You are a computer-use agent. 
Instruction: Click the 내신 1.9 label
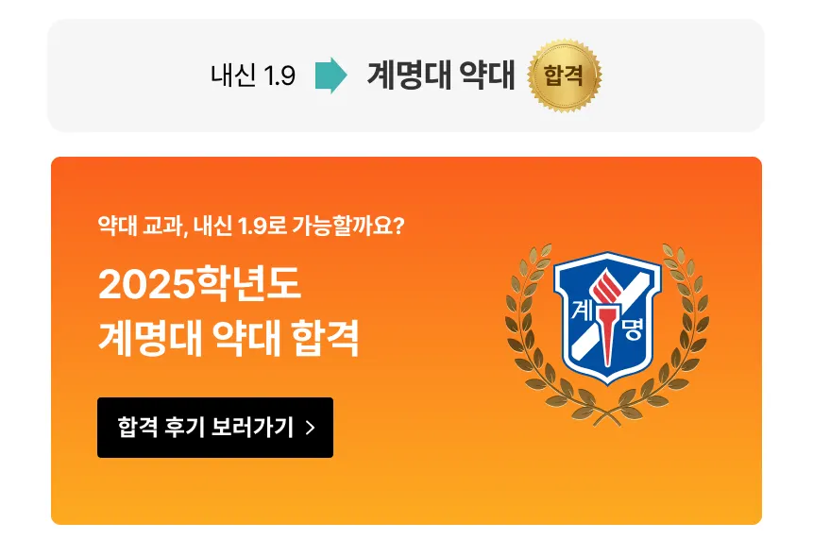tap(253, 76)
